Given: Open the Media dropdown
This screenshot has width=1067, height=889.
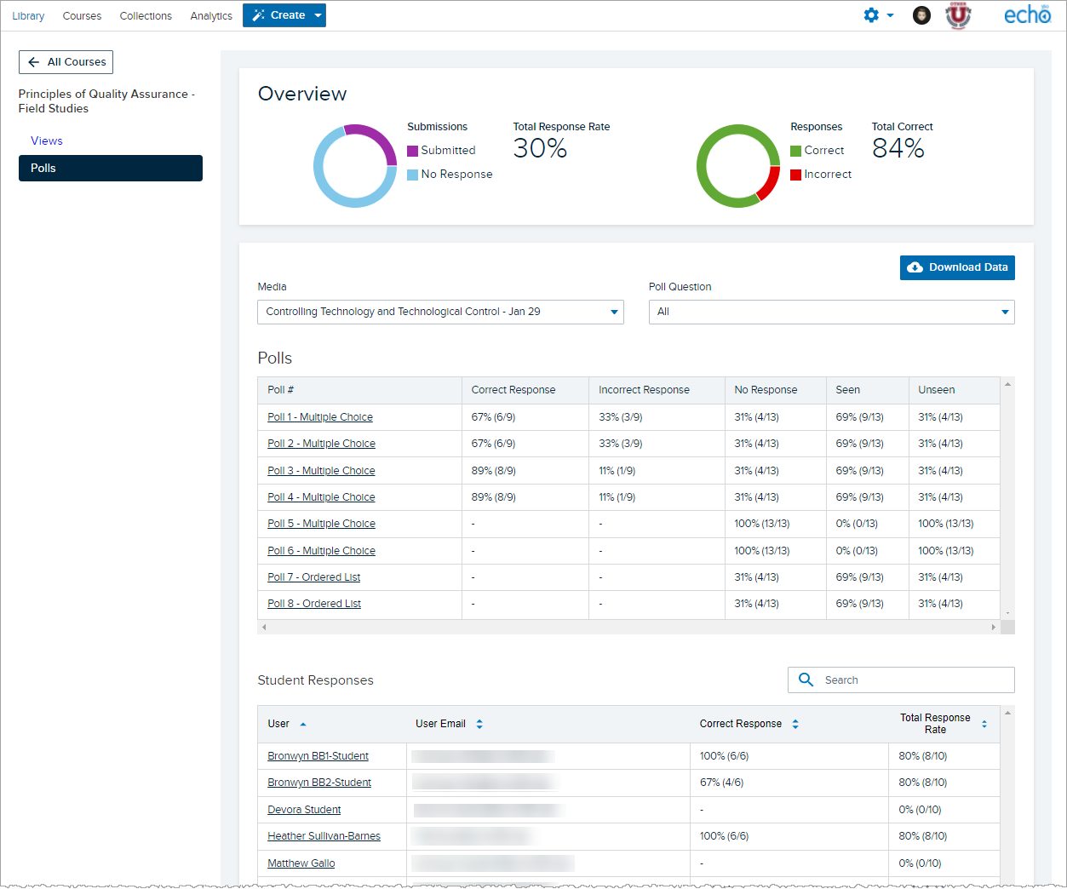Looking at the screenshot, I should pos(440,312).
